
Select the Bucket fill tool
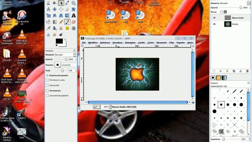(48, 22)
